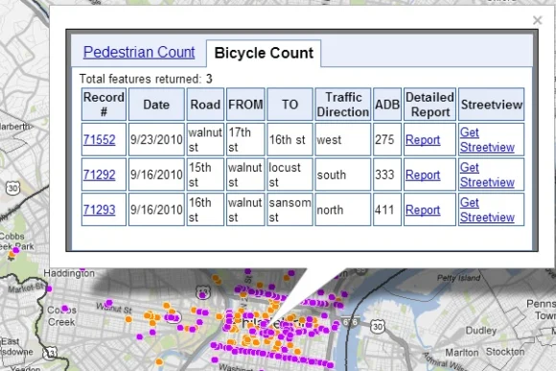Viewport: 556px width, 371px height.
Task: Click the Route 13 shield near East Lansdowne
Action: click(x=50, y=353)
